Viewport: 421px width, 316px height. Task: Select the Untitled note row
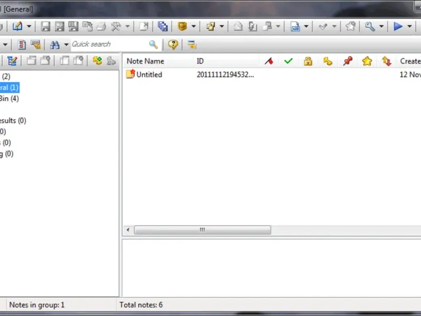tap(272, 74)
